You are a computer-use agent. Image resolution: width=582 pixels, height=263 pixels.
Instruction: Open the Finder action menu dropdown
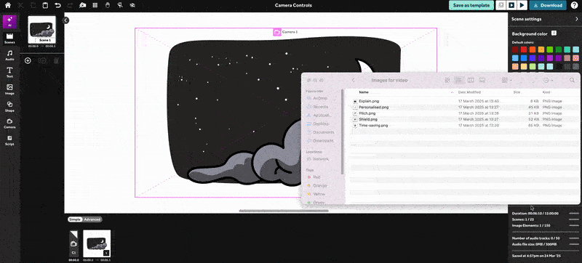point(548,80)
